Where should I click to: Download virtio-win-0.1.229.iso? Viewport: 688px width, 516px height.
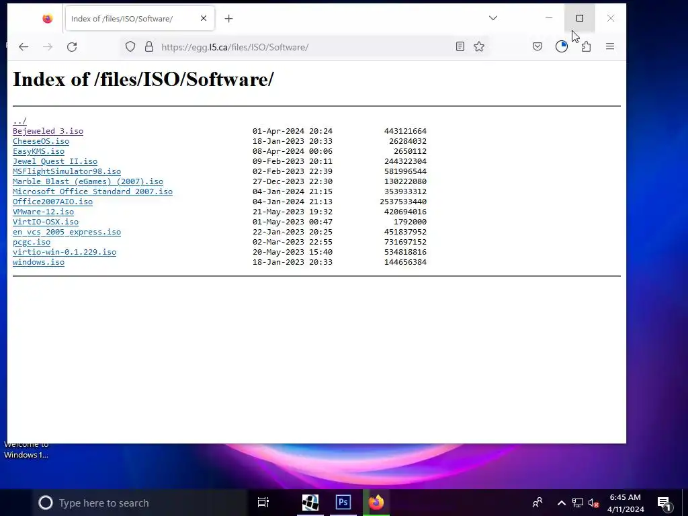(x=64, y=252)
